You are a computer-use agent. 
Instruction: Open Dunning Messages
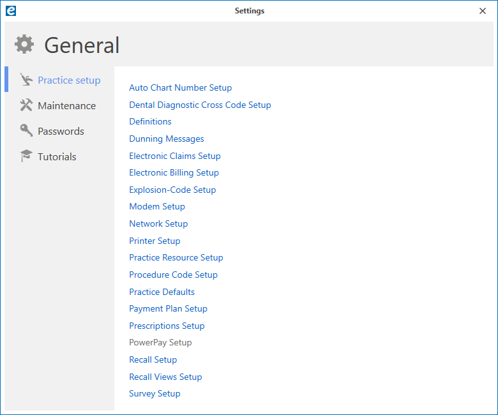pyautogui.click(x=167, y=139)
